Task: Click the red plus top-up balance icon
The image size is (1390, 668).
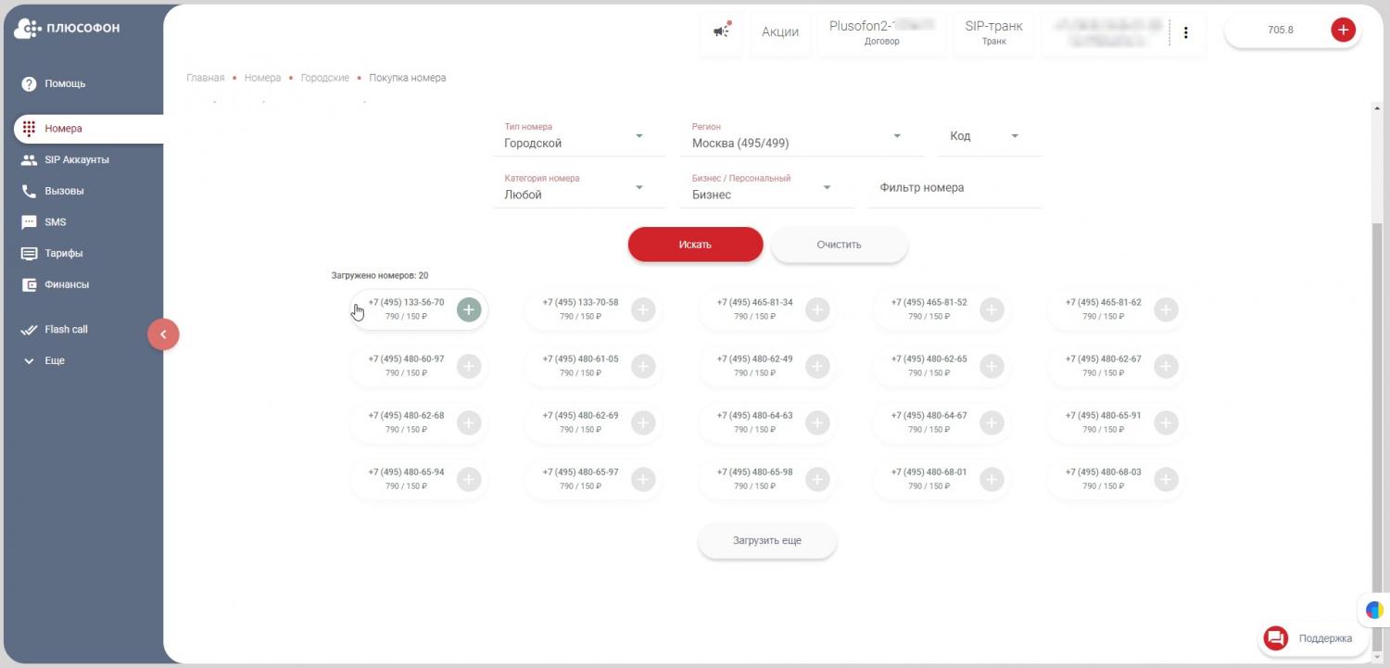Action: (x=1343, y=30)
